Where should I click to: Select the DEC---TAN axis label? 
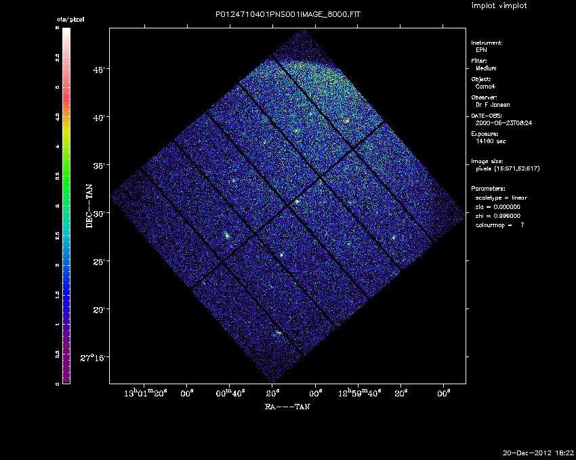point(90,206)
